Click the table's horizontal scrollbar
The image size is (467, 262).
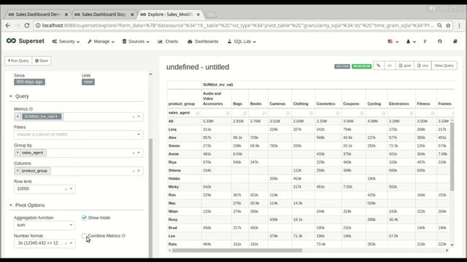(x=237, y=250)
